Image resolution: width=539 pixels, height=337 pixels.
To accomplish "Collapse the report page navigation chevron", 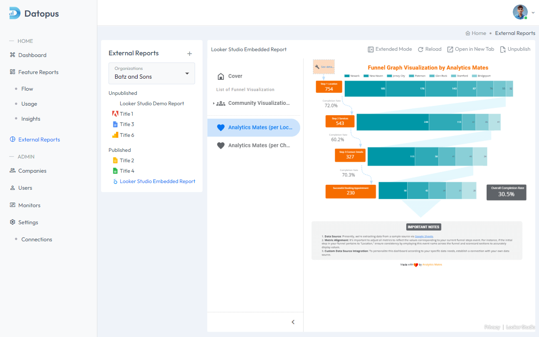I will click(293, 322).
